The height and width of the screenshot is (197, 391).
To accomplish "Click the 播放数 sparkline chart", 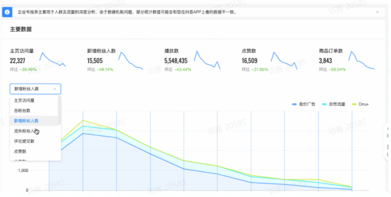I will 207,60.
